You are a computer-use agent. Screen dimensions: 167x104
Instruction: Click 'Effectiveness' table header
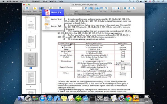click(123, 44)
